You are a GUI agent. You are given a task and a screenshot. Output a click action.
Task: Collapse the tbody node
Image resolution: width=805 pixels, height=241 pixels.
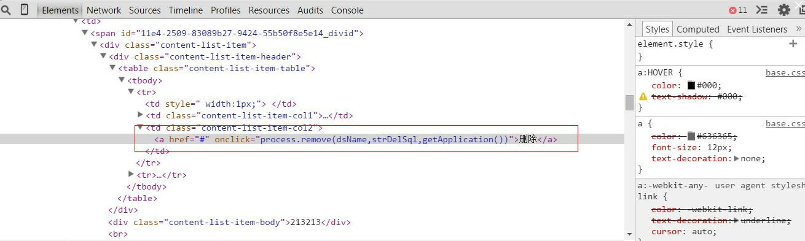(x=122, y=80)
